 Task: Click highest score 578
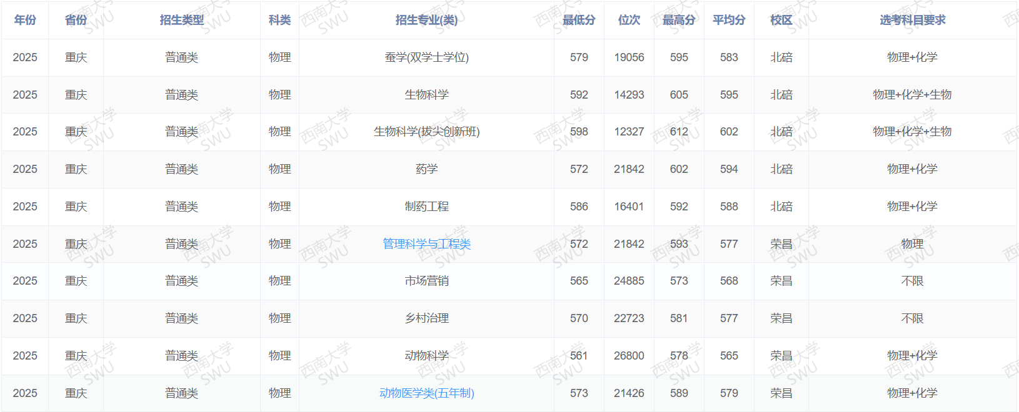[679, 356]
